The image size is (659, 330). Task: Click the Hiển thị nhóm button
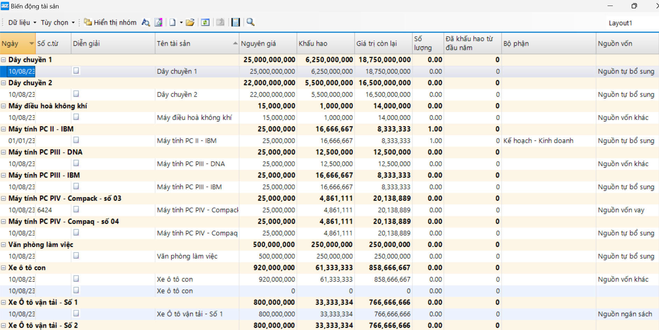coord(111,22)
